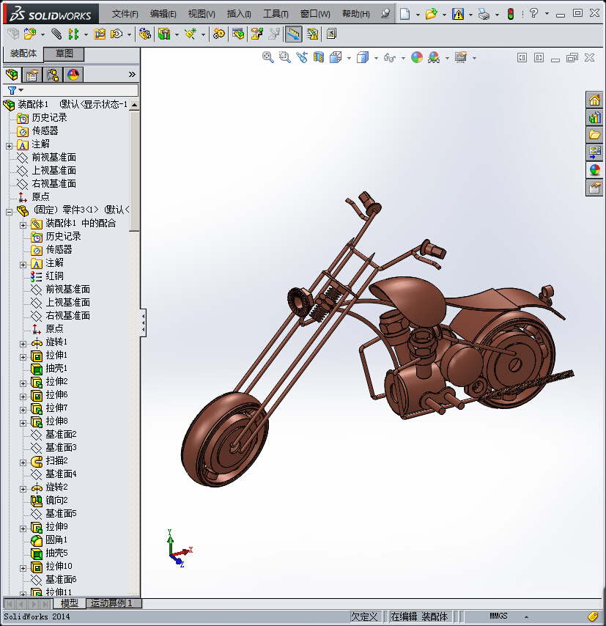Expand the 扫描2 feature node
606x626 pixels.
coord(23,463)
